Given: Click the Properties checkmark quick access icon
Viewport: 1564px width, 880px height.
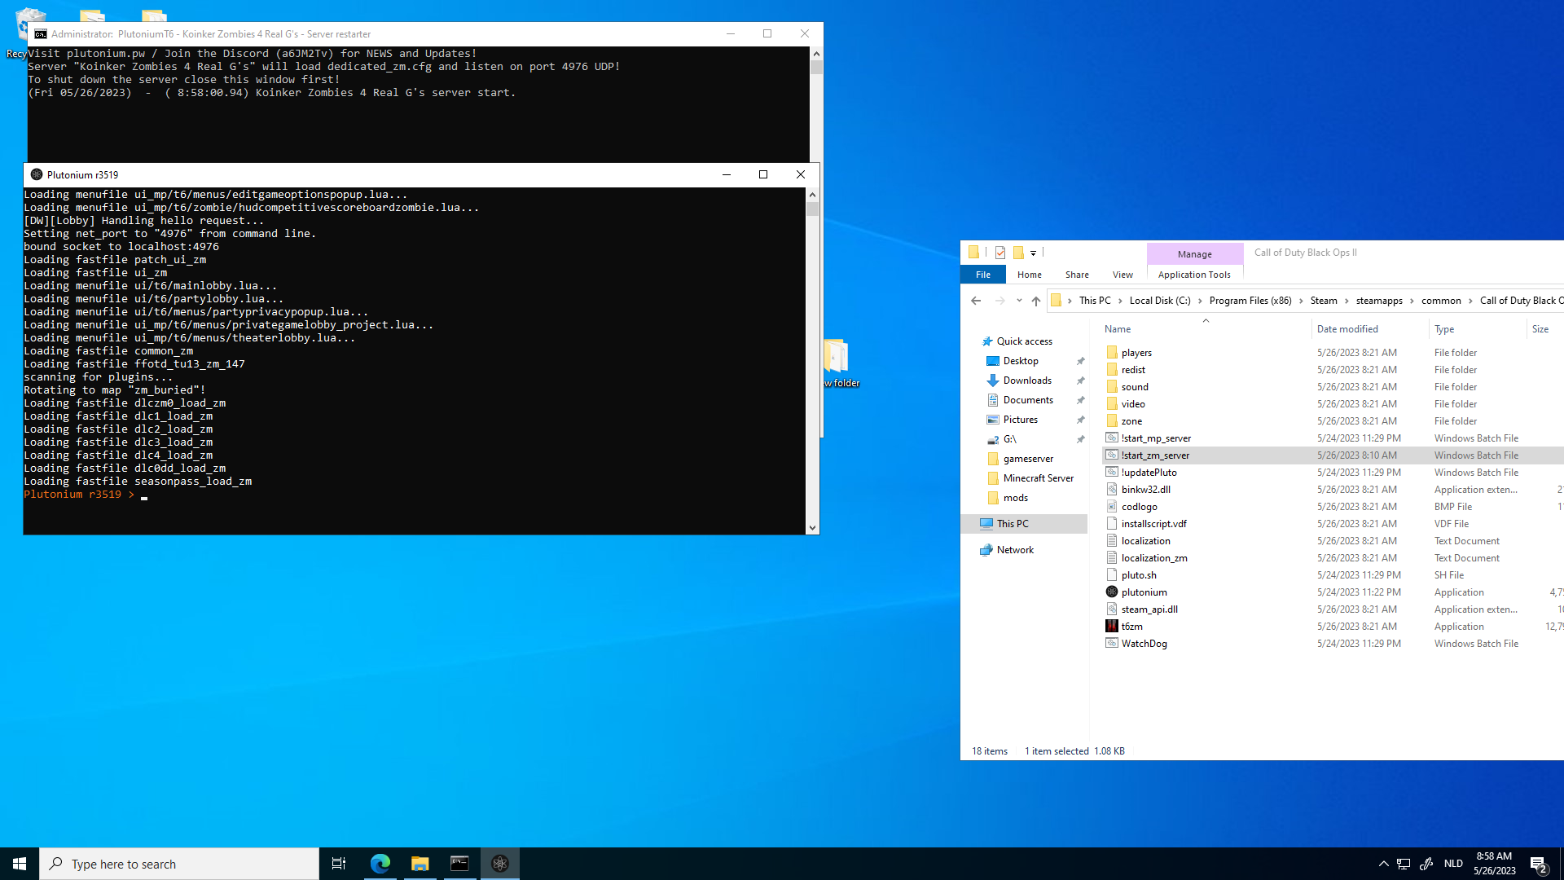Looking at the screenshot, I should tap(1000, 253).
